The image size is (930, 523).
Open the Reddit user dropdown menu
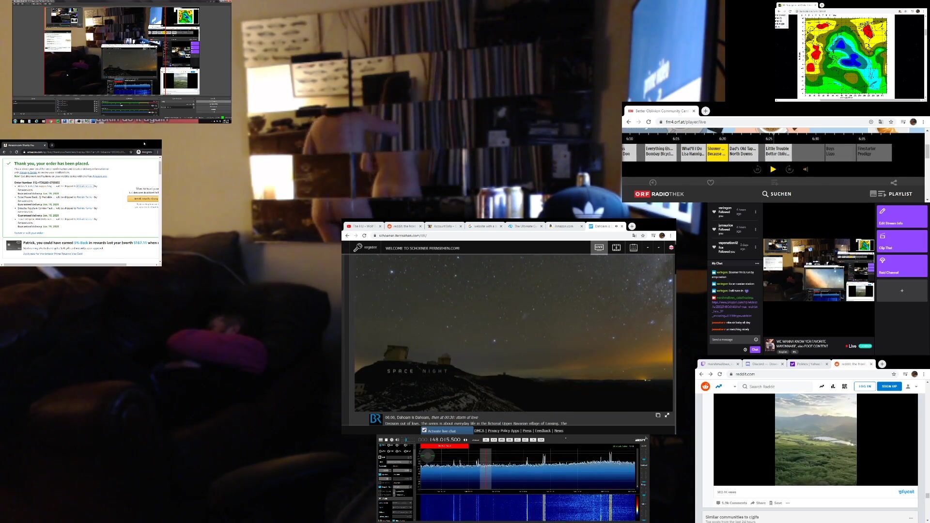pos(912,386)
